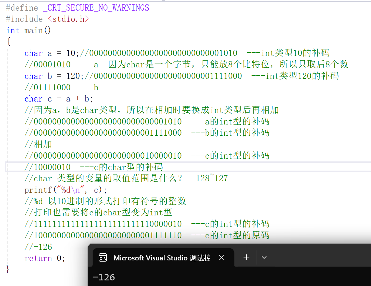This screenshot has width=371, height=286.
Task: Click the closing brace of main function
Action: point(8,269)
